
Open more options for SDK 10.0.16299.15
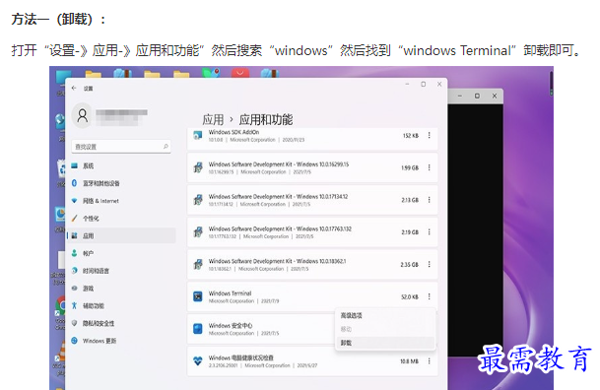429,167
